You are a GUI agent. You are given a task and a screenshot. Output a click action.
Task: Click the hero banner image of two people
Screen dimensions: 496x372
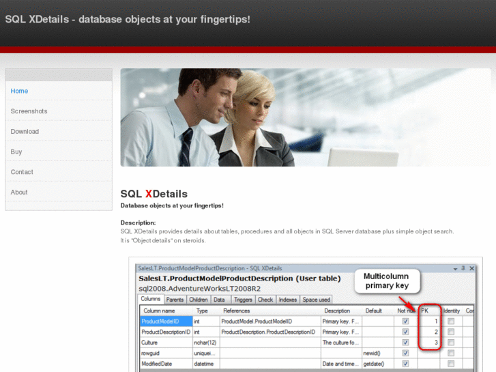tap(306, 117)
